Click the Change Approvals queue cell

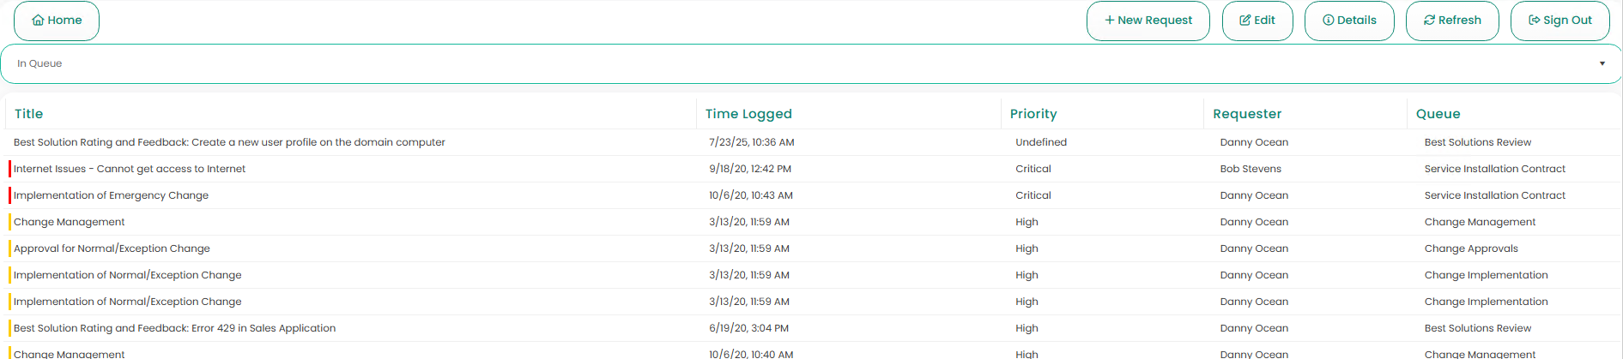tap(1471, 248)
